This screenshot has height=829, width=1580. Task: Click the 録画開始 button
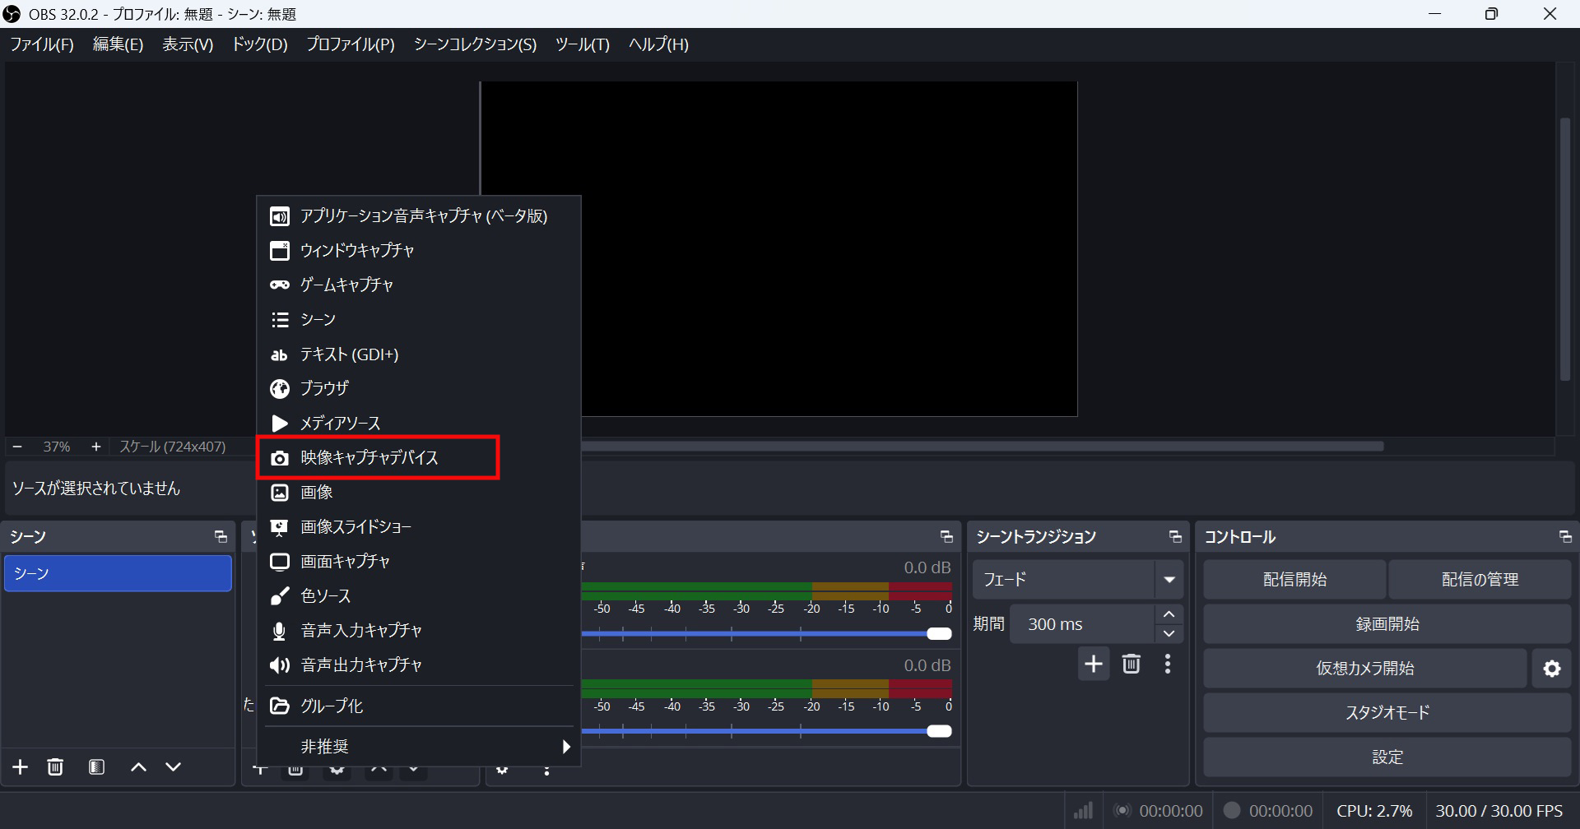(1387, 624)
